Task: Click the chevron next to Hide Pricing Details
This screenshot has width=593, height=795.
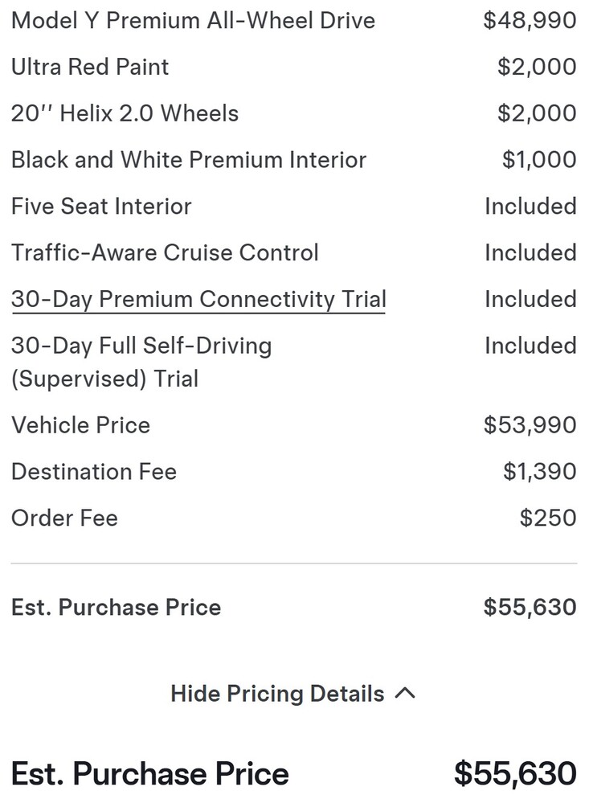Action: 406,692
